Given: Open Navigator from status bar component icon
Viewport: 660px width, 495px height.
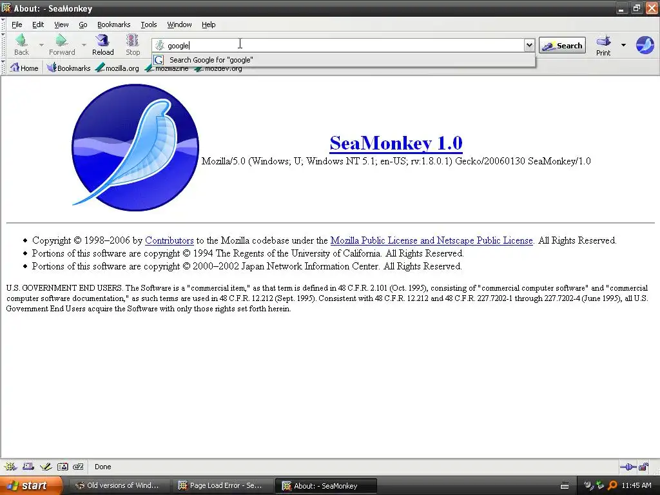Looking at the screenshot, I should tap(10, 467).
